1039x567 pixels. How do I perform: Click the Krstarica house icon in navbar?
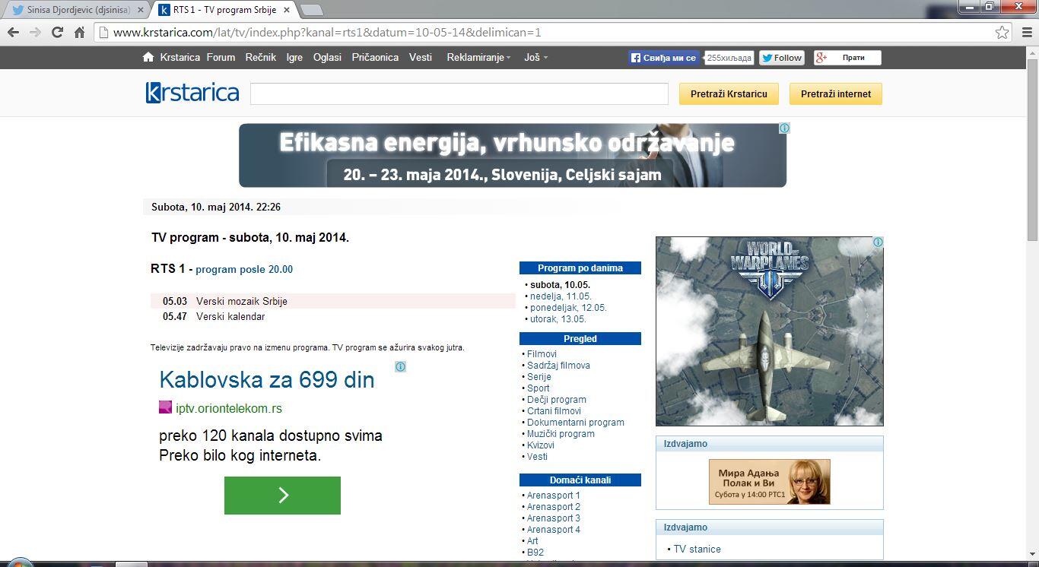point(148,57)
